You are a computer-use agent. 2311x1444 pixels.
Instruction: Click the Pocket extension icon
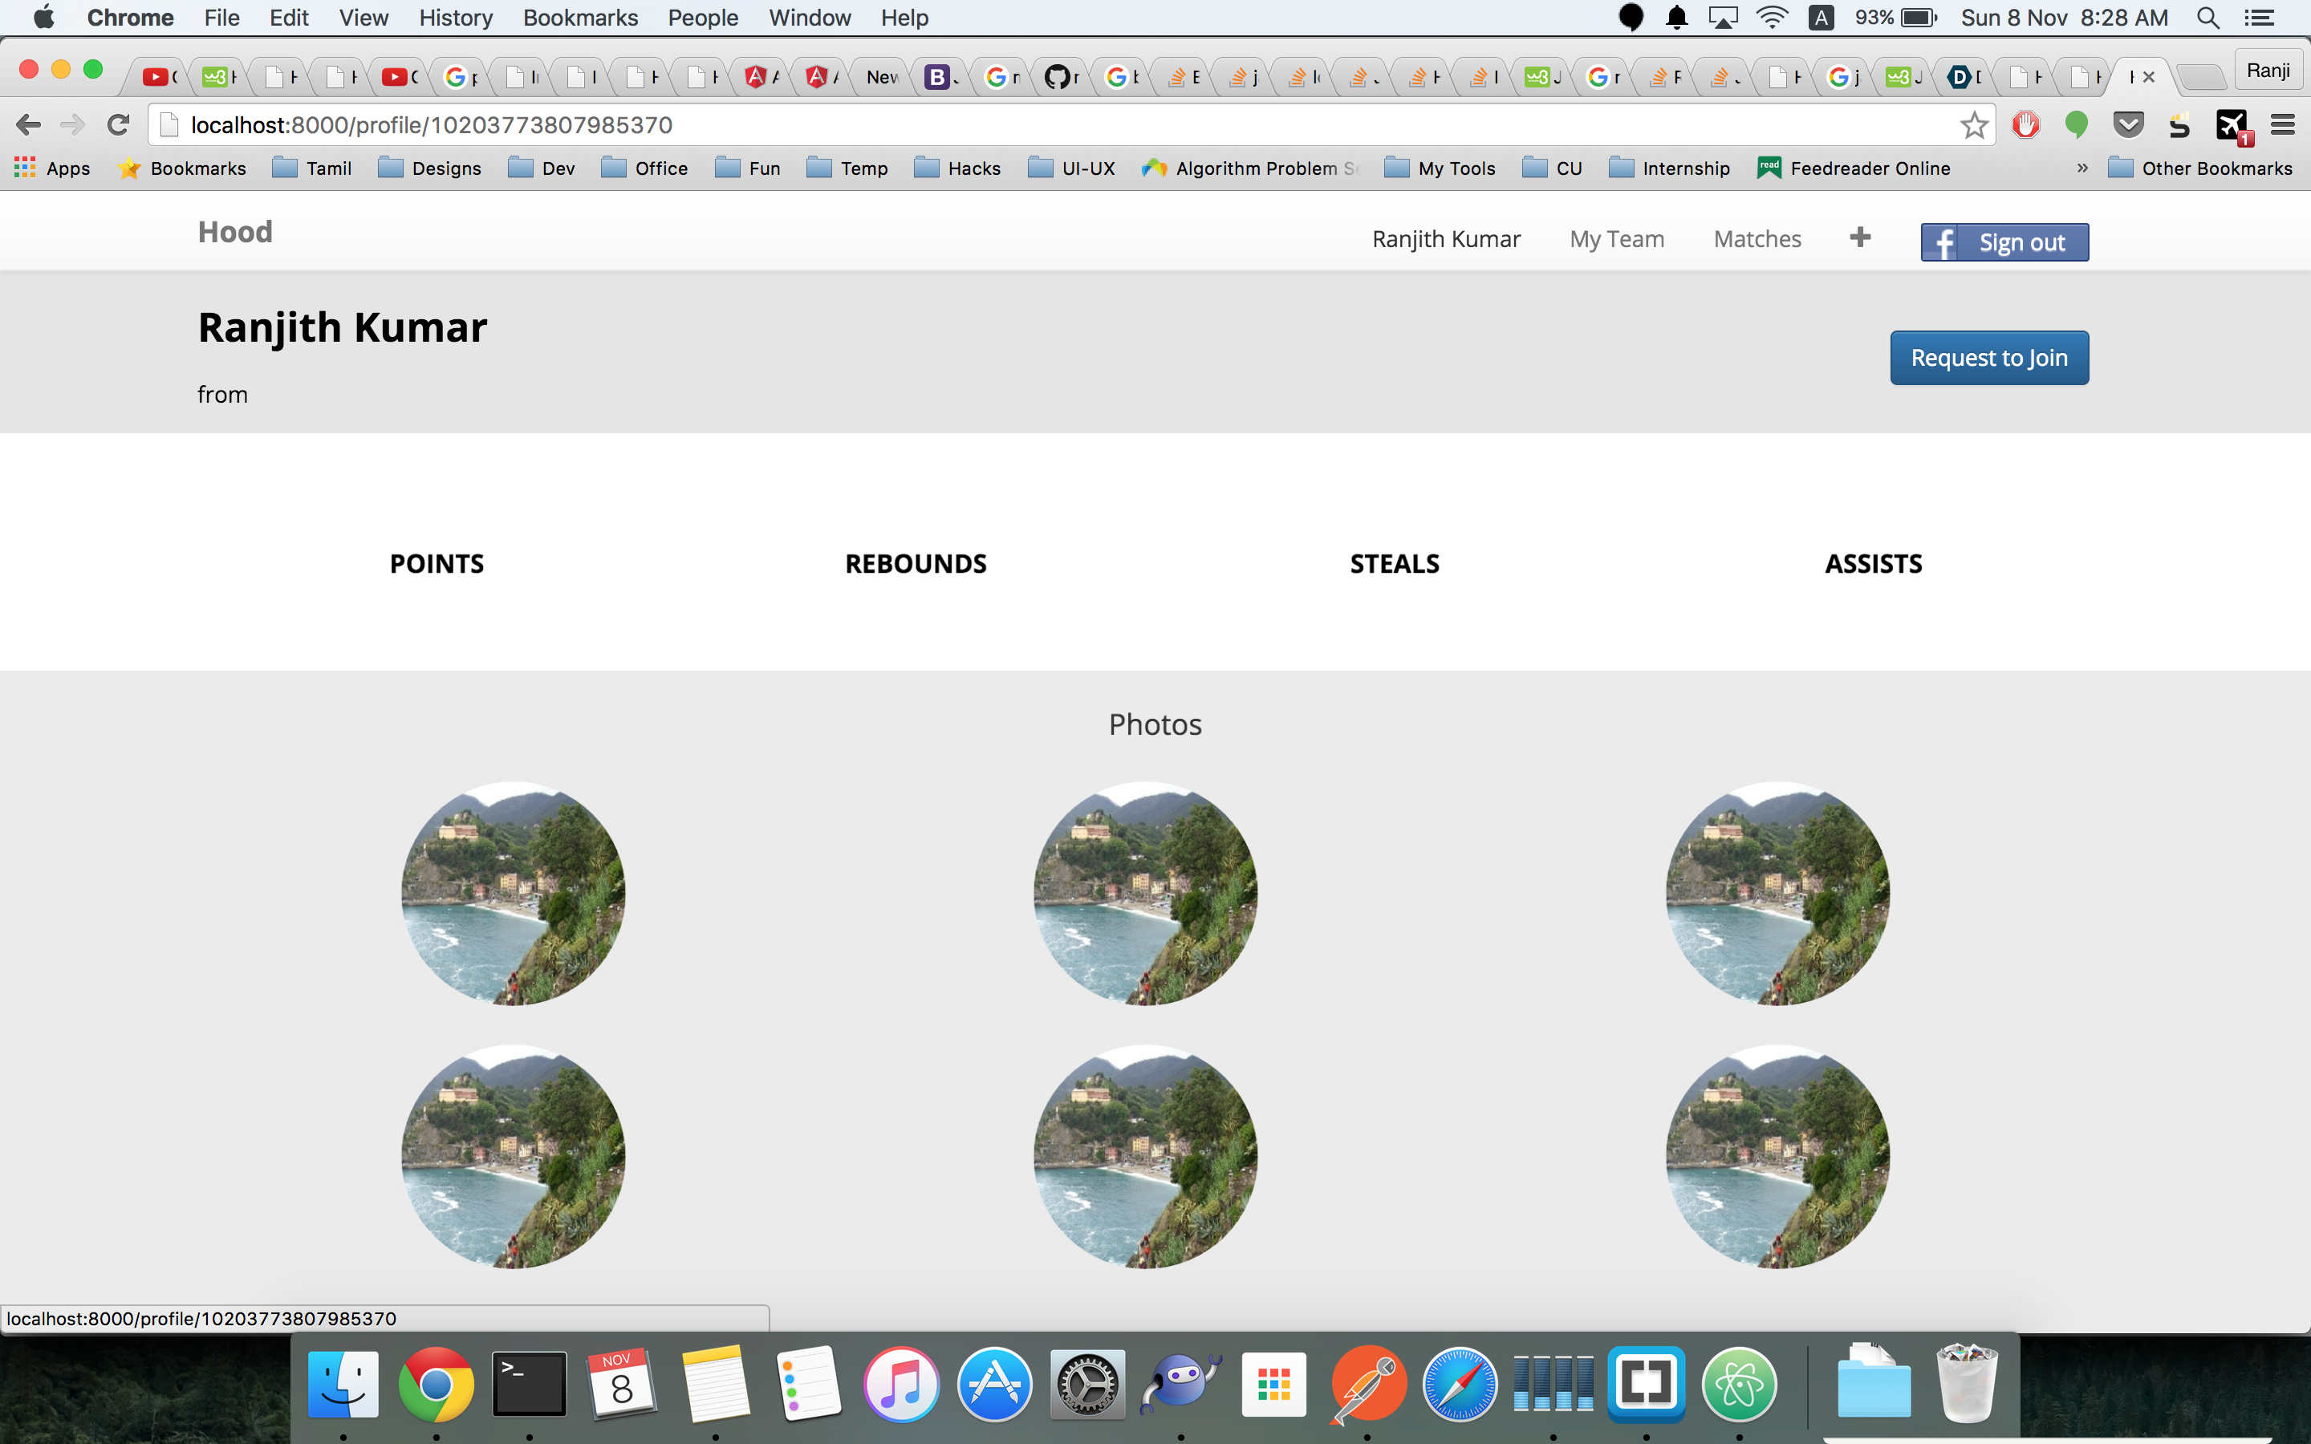(2128, 125)
